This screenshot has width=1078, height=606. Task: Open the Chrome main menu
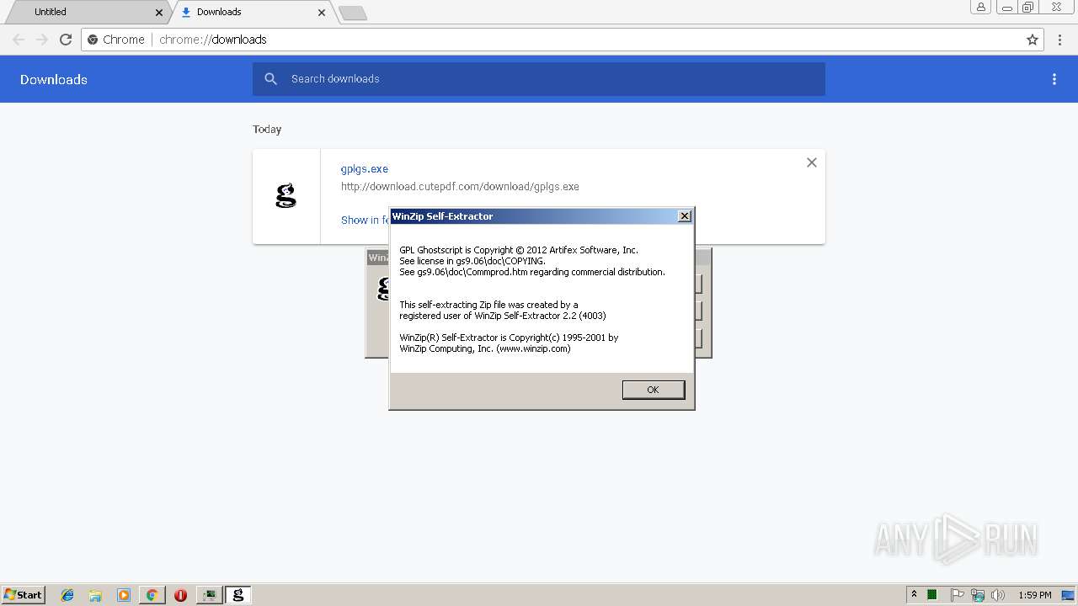(1060, 40)
